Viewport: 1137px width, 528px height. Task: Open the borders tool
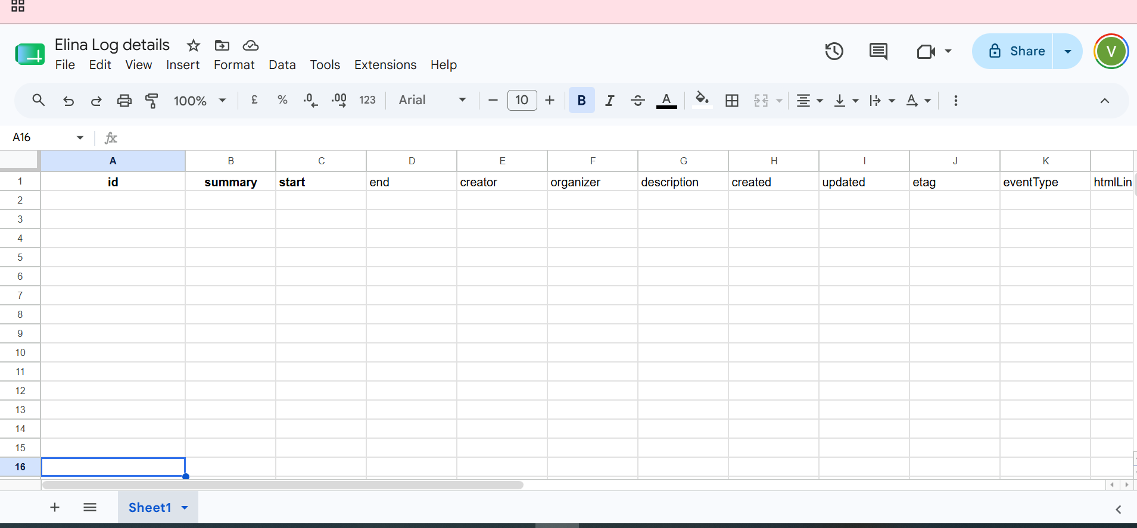732,101
